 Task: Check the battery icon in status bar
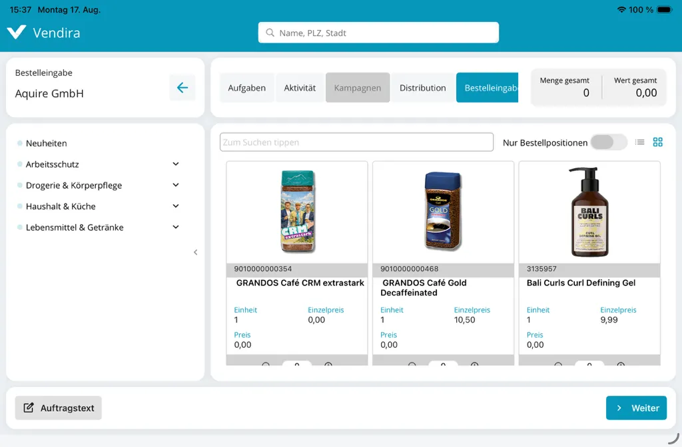click(x=665, y=9)
